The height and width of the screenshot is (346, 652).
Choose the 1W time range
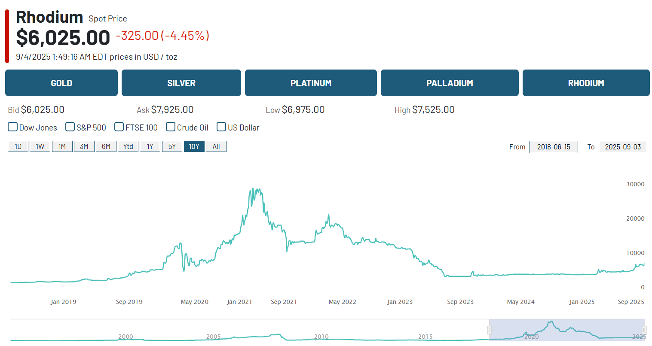tap(40, 146)
